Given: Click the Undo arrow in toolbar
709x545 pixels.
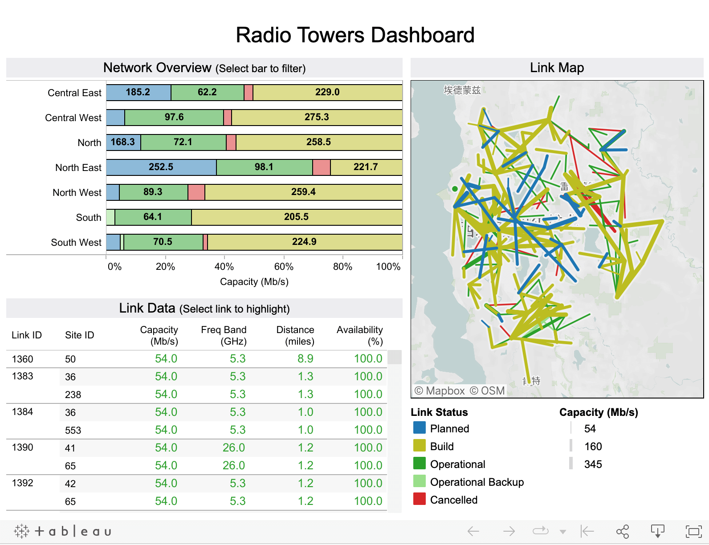Looking at the screenshot, I should (x=473, y=531).
